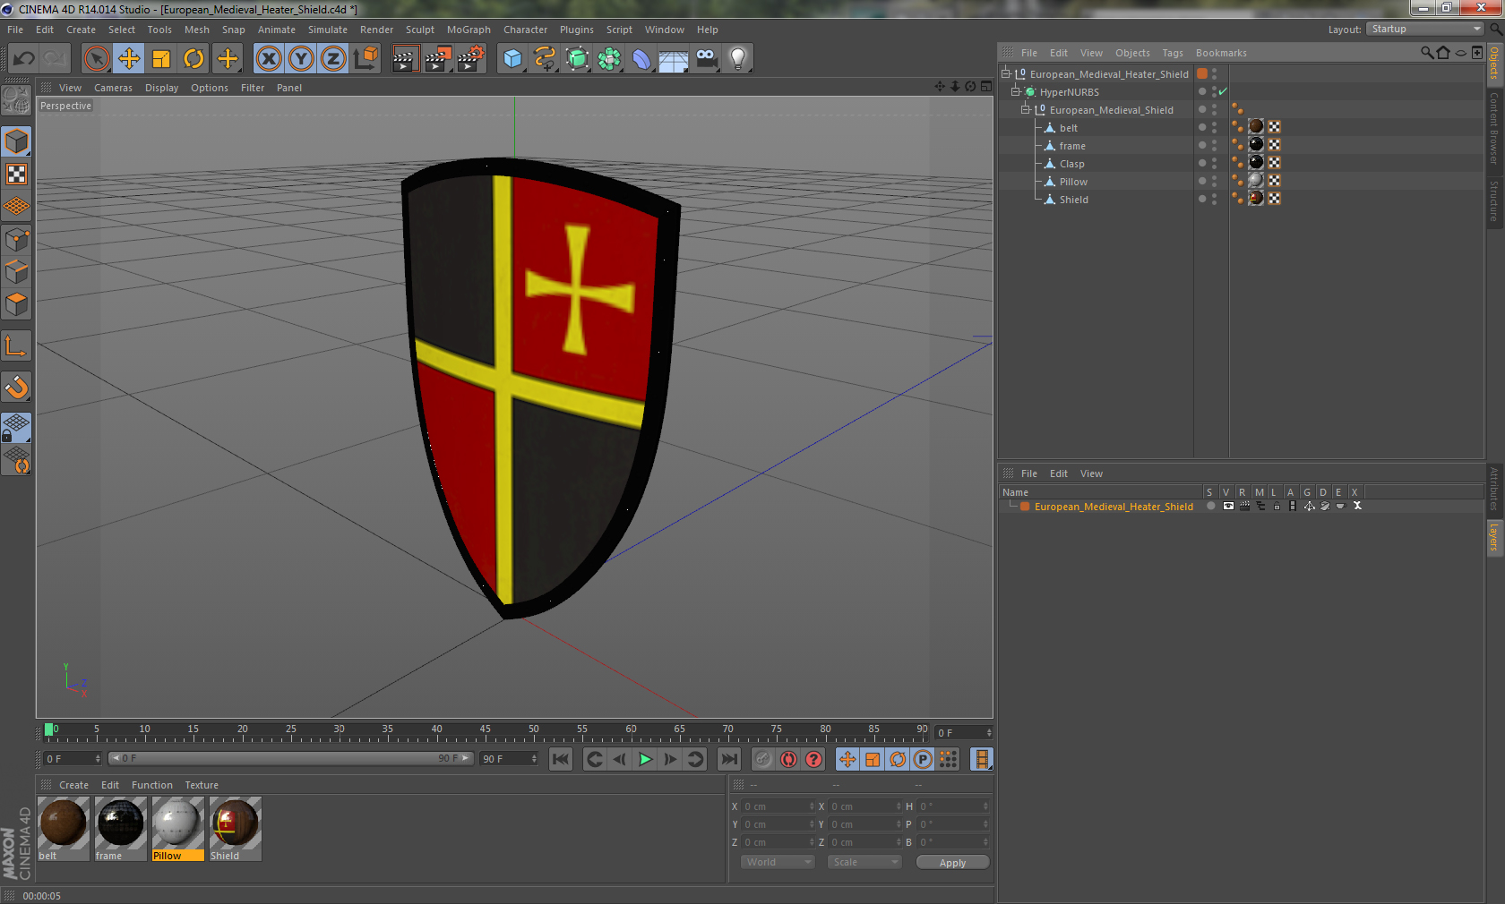
Task: Click the Undo arrow icon
Action: tap(24, 59)
